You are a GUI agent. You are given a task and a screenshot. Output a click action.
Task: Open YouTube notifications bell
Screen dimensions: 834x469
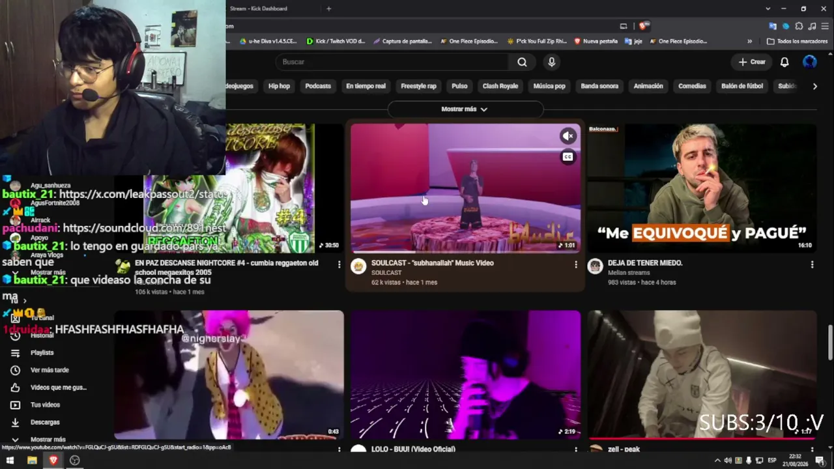(784, 62)
